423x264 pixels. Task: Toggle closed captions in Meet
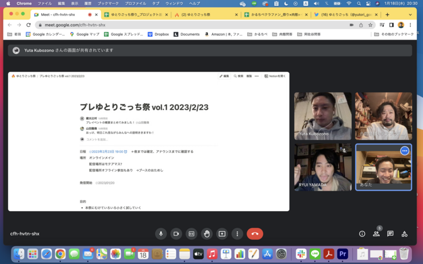point(191,234)
